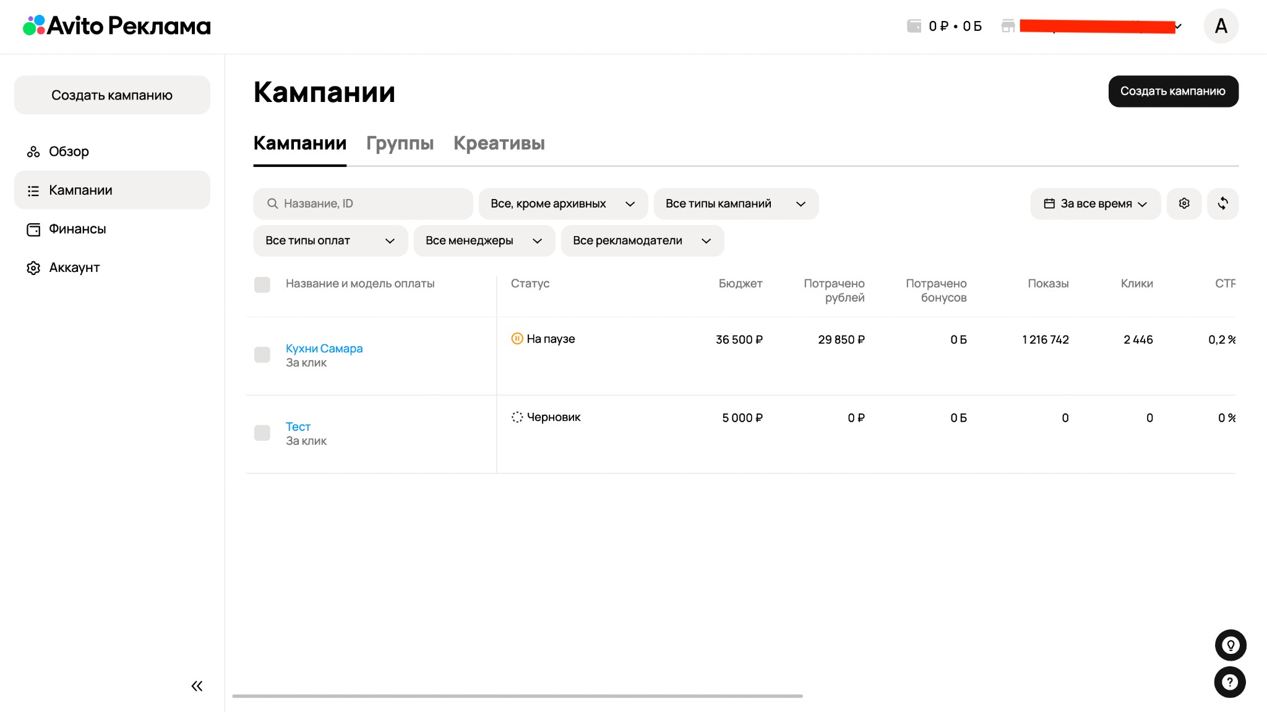Screen dimensions: 1267x712
Task: Click the table settings gear icon
Action: click(x=1183, y=203)
